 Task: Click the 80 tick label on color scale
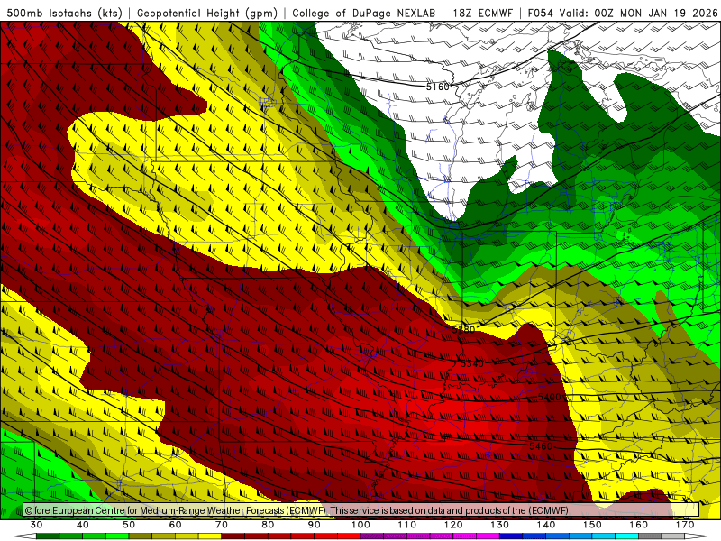pos(268,525)
